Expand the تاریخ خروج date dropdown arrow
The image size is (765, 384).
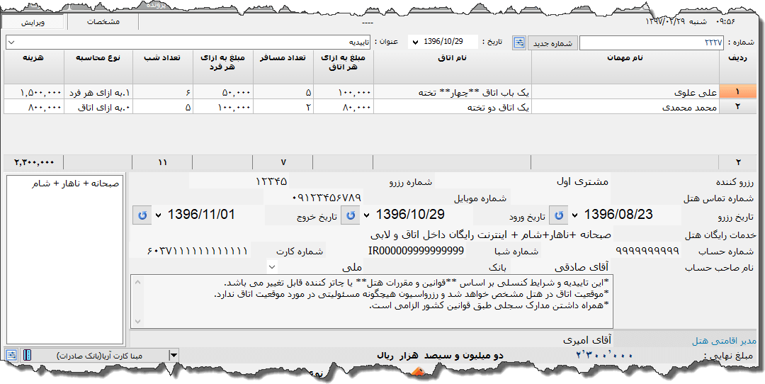click(x=159, y=215)
